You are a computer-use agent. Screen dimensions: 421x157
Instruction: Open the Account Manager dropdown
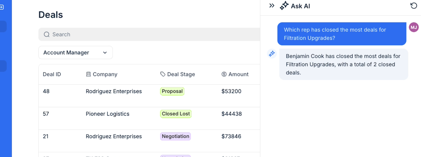[76, 53]
